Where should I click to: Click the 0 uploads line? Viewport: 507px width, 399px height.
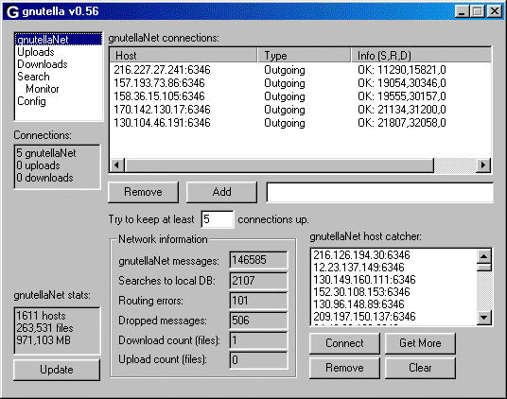pyautogui.click(x=38, y=165)
